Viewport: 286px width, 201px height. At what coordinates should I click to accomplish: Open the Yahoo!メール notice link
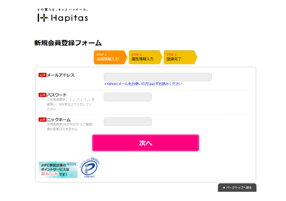tap(143, 84)
